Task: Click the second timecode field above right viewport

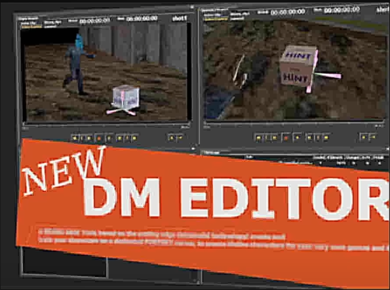Action: [342, 10]
